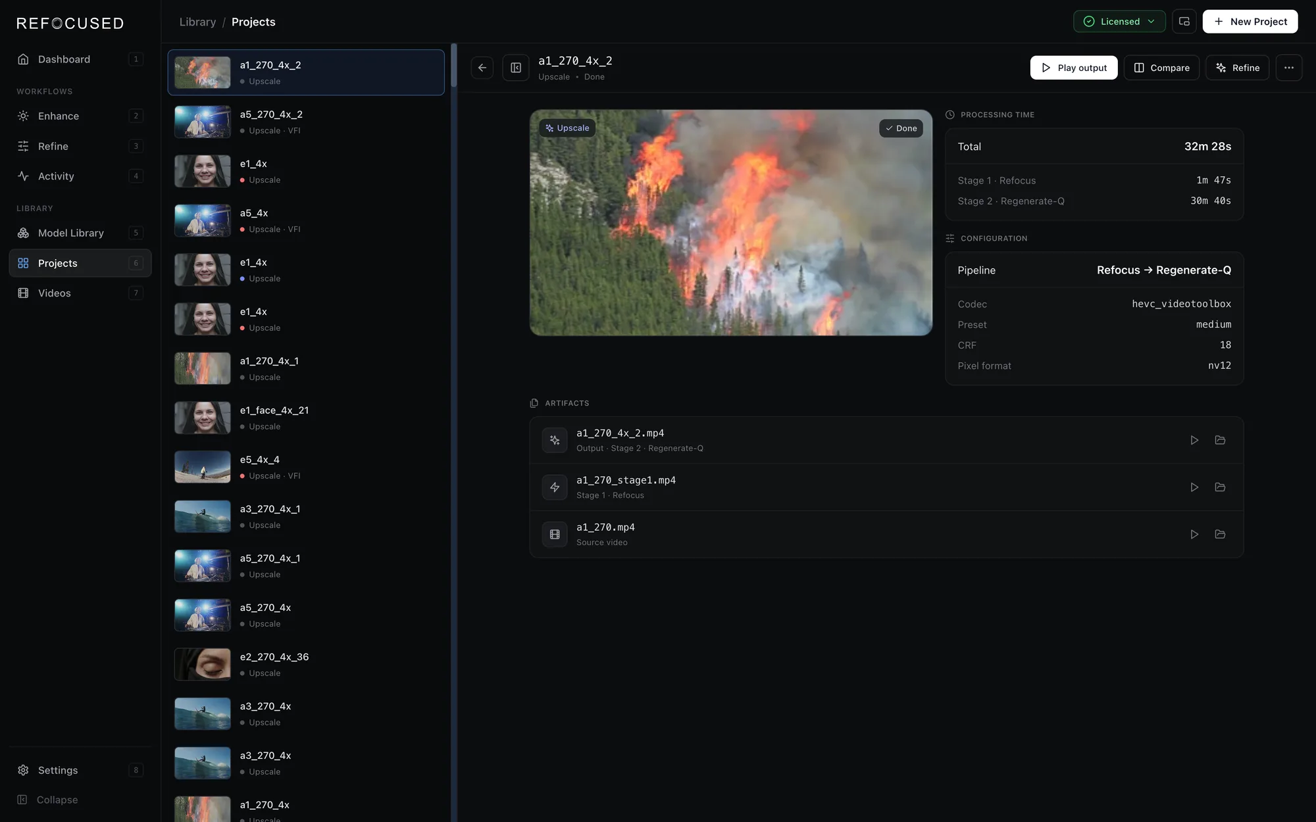Click the Model Library cubes icon

(x=23, y=233)
